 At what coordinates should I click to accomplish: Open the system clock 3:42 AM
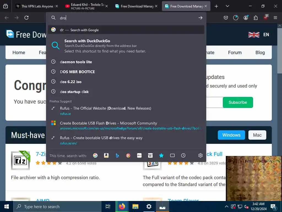[x=258, y=206]
